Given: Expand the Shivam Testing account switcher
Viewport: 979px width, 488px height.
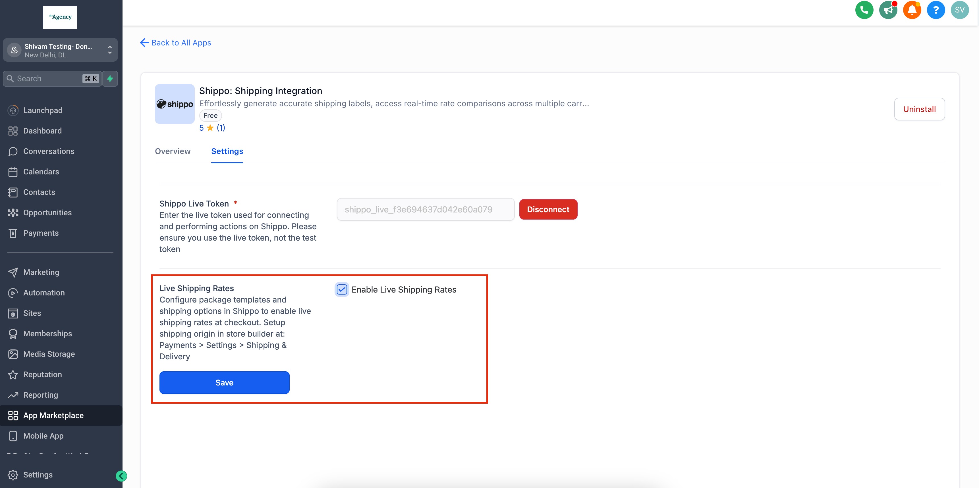Looking at the screenshot, I should click(60, 50).
